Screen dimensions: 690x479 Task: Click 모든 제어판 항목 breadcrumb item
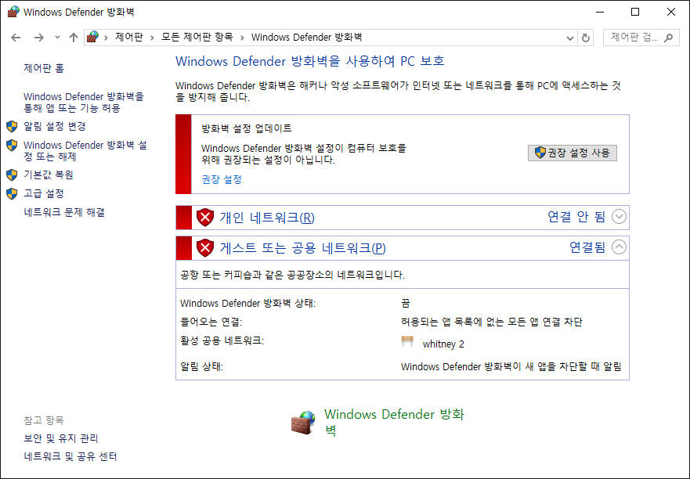[197, 38]
